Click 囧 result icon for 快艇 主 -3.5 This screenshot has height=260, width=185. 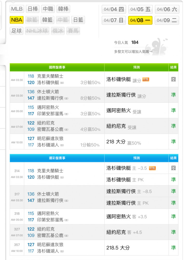click(x=173, y=168)
